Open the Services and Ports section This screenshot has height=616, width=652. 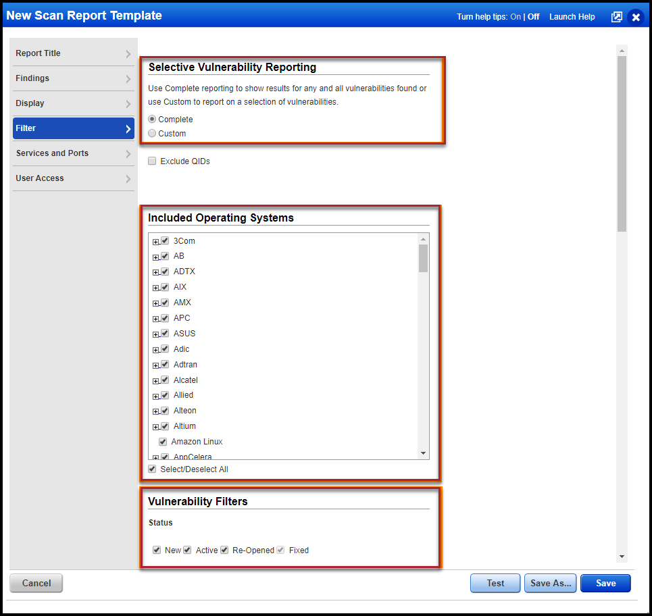point(73,153)
